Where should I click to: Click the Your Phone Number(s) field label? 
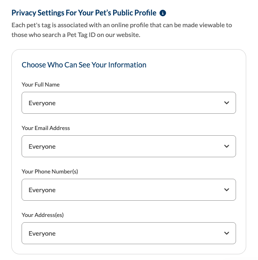(x=50, y=171)
